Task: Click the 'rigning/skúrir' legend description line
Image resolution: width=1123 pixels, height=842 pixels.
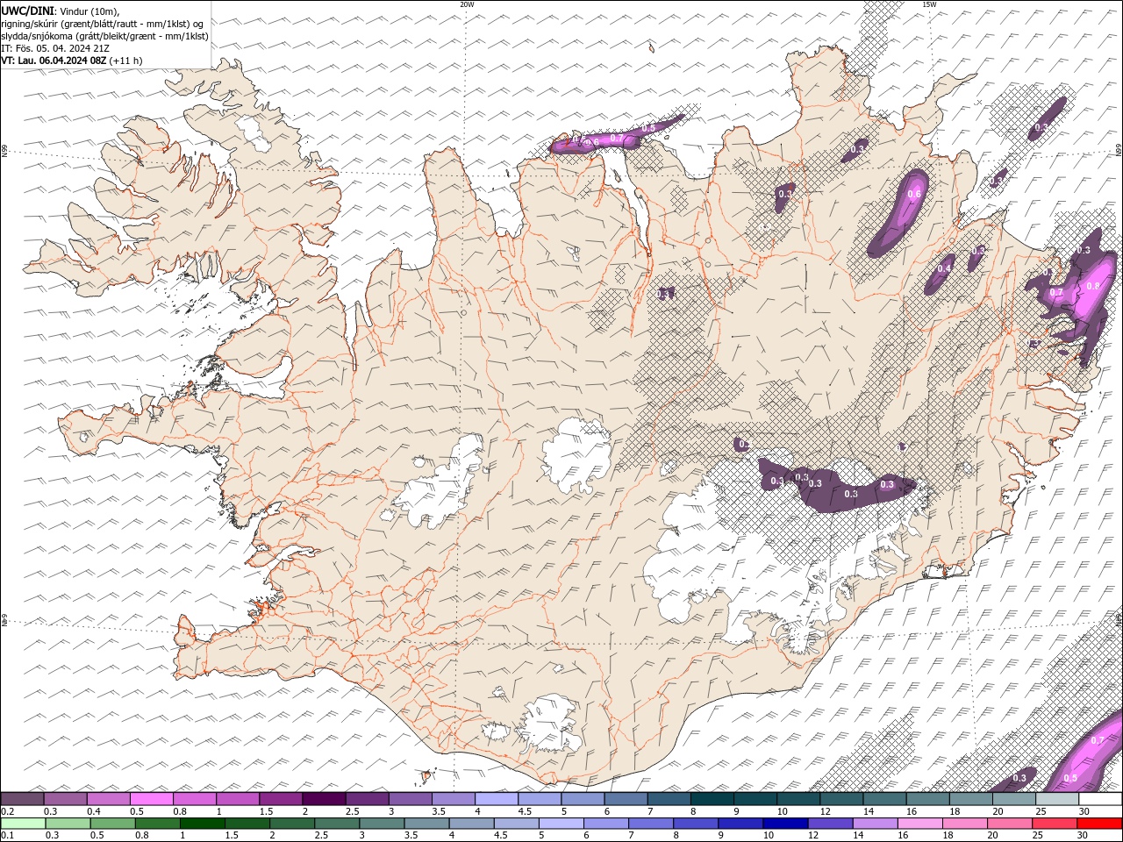Action: pyautogui.click(x=103, y=24)
